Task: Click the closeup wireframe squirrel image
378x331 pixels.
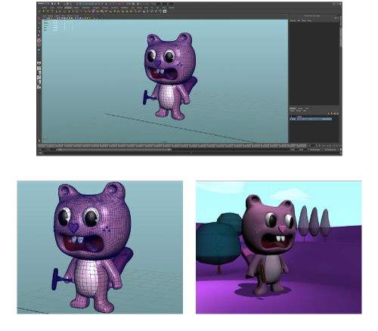Action: pos(100,247)
